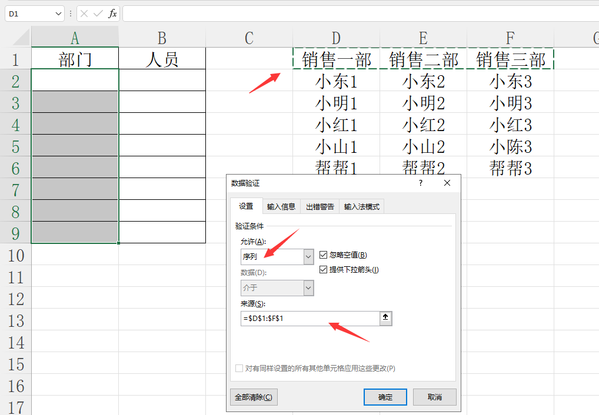Click the 取消 button
The image size is (599, 415).
[435, 397]
